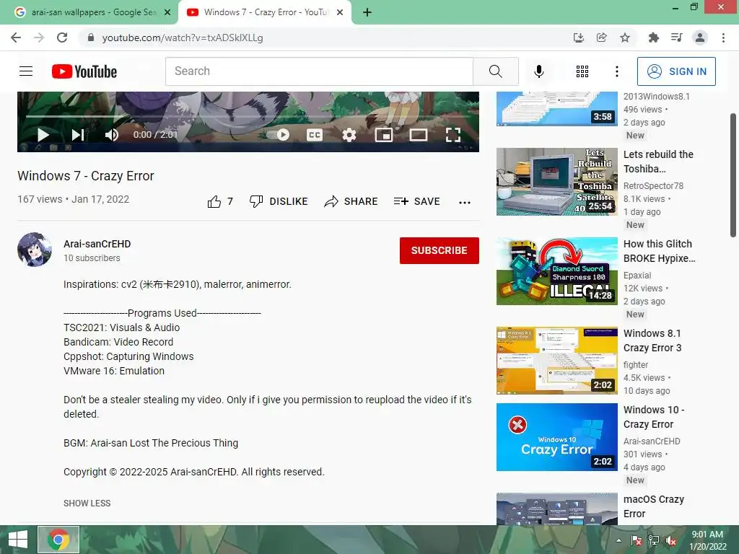
Task: Enable the miniplayer
Action: [x=384, y=135]
